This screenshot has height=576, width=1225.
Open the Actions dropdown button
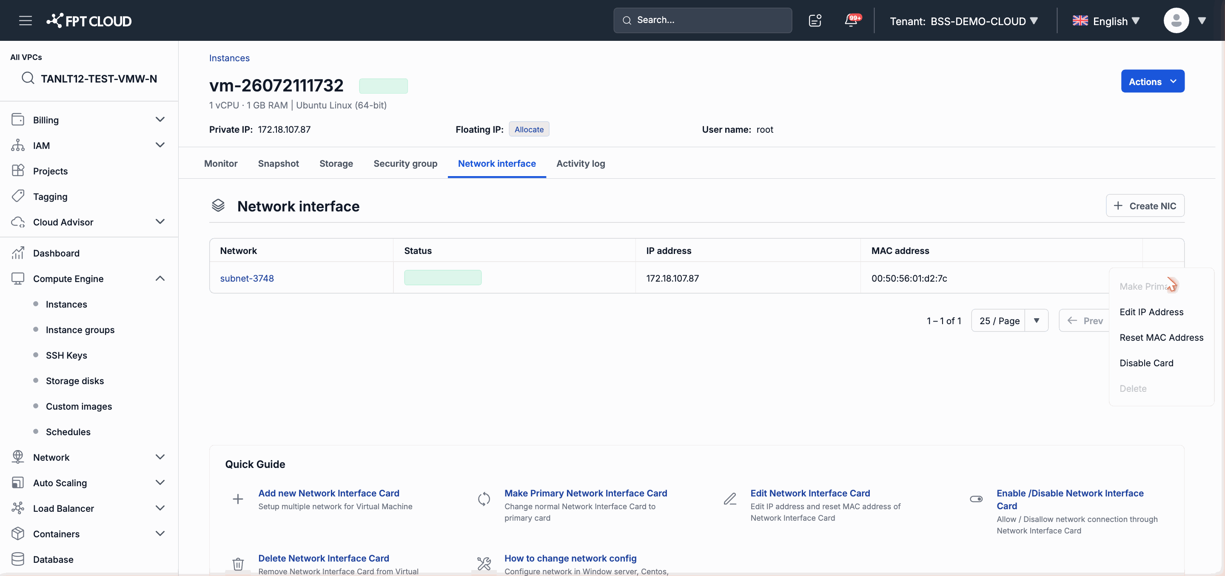(1152, 81)
